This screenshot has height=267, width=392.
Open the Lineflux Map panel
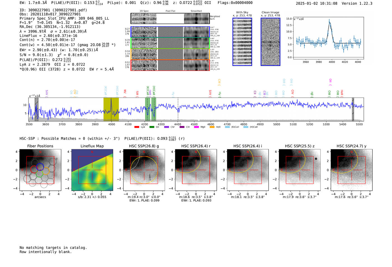92,170
